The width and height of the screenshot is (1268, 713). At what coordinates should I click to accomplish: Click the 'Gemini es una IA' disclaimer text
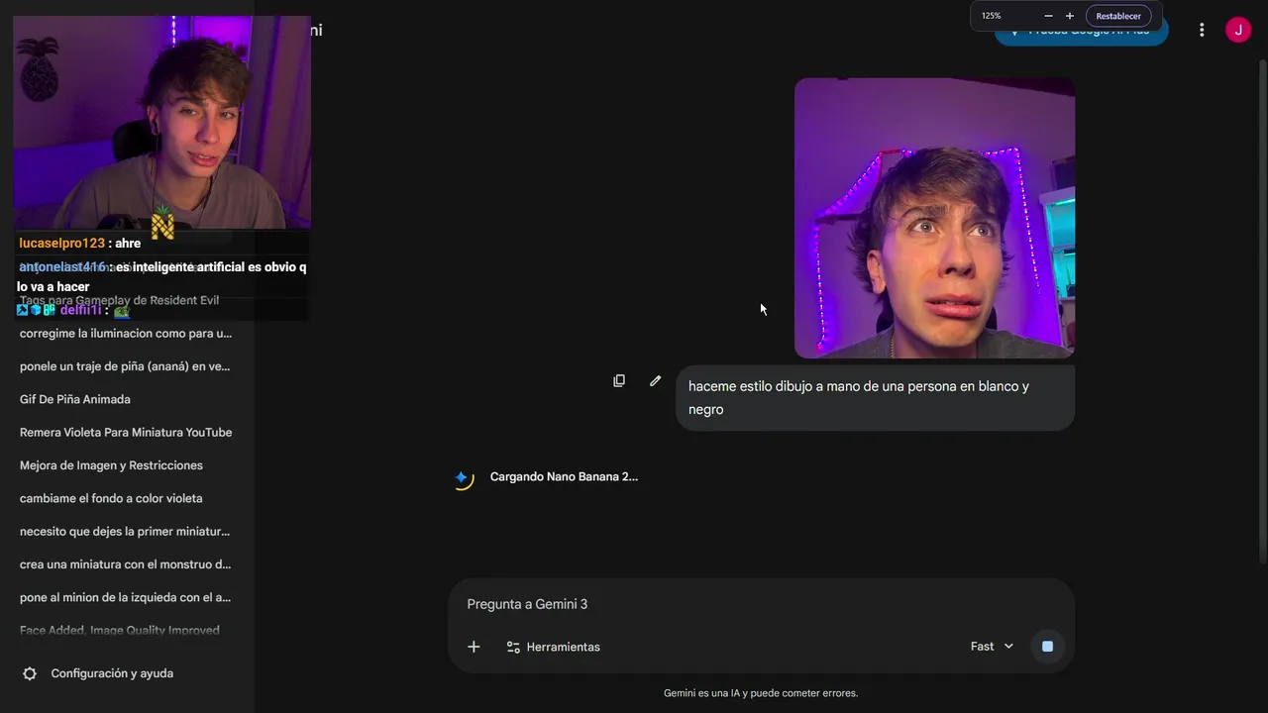coord(761,693)
